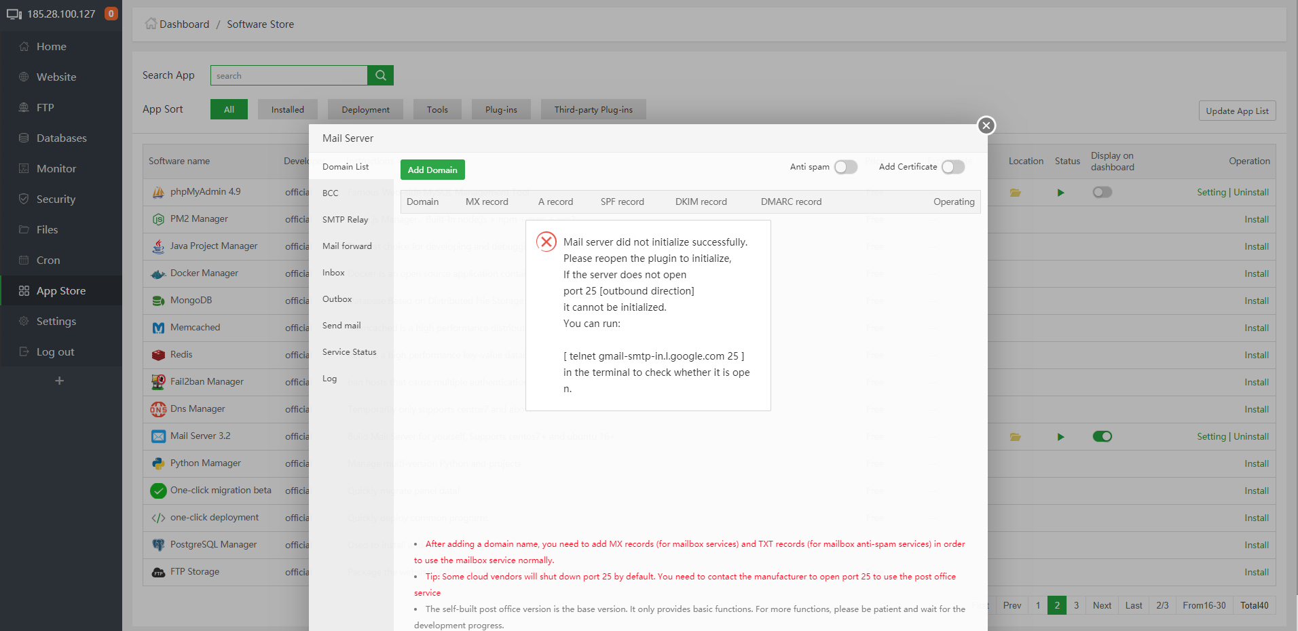Click the run arrow icon for phpMyAdmin
This screenshot has width=1298, height=631.
pyautogui.click(x=1060, y=192)
